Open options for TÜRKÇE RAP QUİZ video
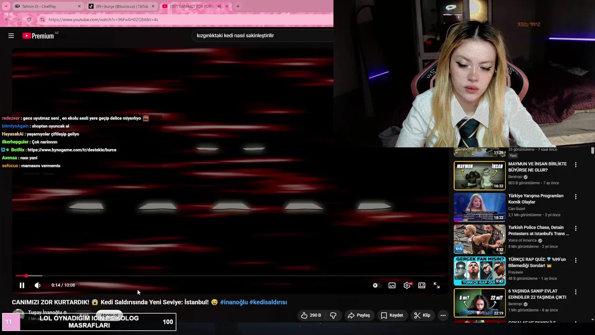The image size is (595, 335). pyautogui.click(x=575, y=260)
